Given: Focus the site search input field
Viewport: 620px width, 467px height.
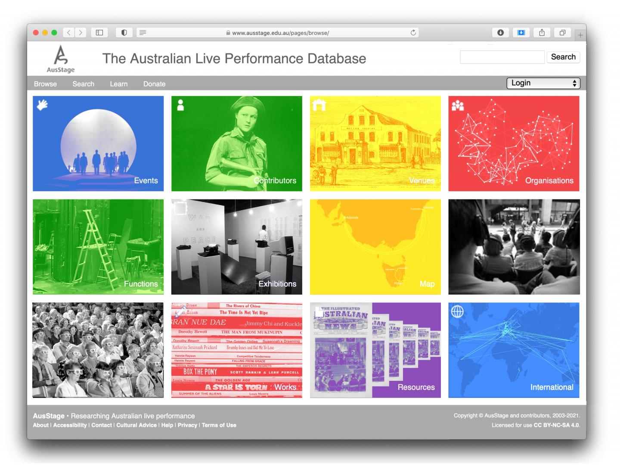Looking at the screenshot, I should click(502, 57).
